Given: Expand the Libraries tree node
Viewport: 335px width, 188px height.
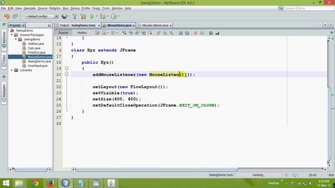Looking at the screenshot, I should point(12,70).
